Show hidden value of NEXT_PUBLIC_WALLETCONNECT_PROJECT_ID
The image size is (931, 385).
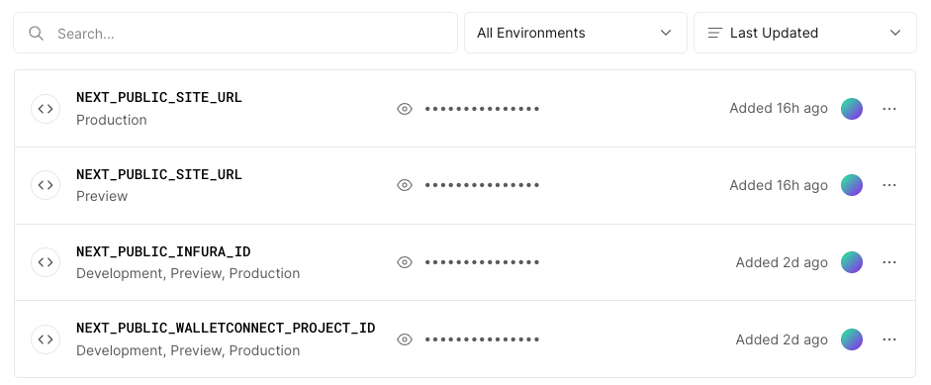coord(405,339)
